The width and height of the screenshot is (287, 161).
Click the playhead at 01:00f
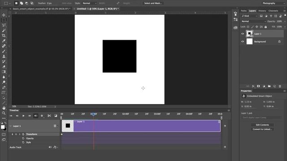click(x=94, y=114)
